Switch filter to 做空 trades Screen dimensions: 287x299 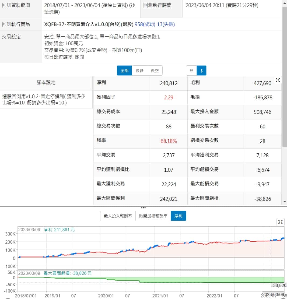pyautogui.click(x=155, y=71)
